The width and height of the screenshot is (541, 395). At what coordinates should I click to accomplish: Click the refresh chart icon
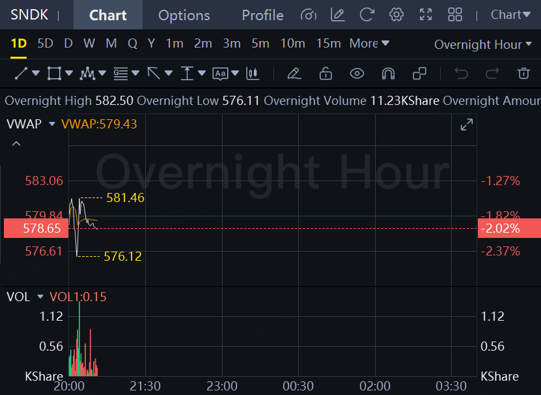(x=367, y=15)
